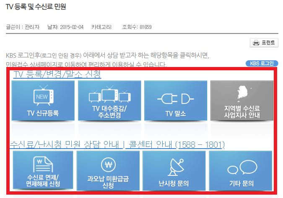Open the TV 말소 plug tile
The width and height of the screenshot is (283, 198).
pos(176,100)
